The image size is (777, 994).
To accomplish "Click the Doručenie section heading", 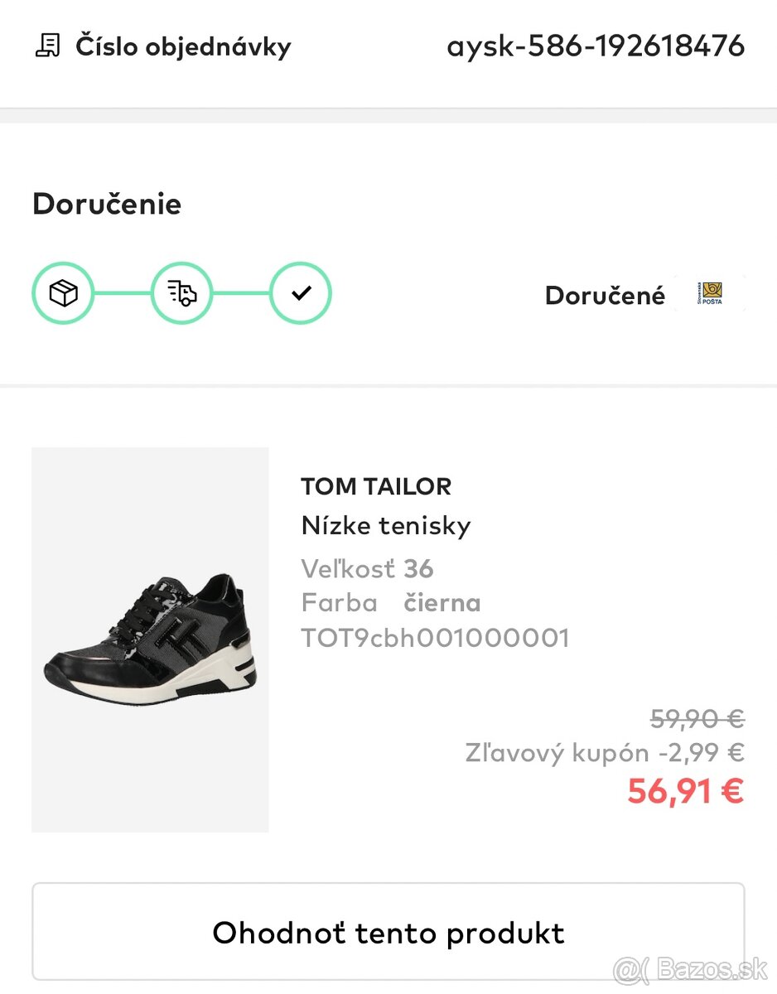I will click(107, 204).
